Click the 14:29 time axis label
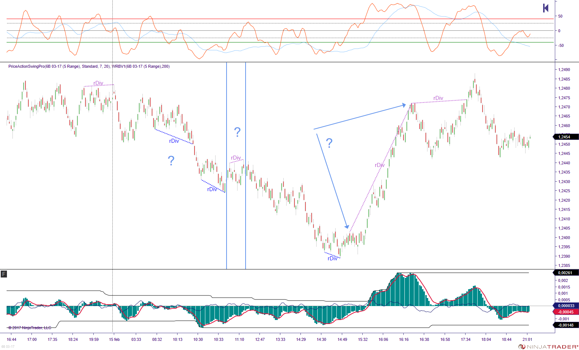 tap(301, 339)
